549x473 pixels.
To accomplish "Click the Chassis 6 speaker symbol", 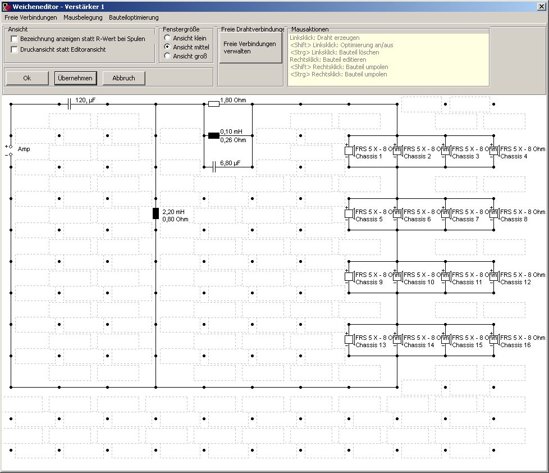I will click(398, 213).
